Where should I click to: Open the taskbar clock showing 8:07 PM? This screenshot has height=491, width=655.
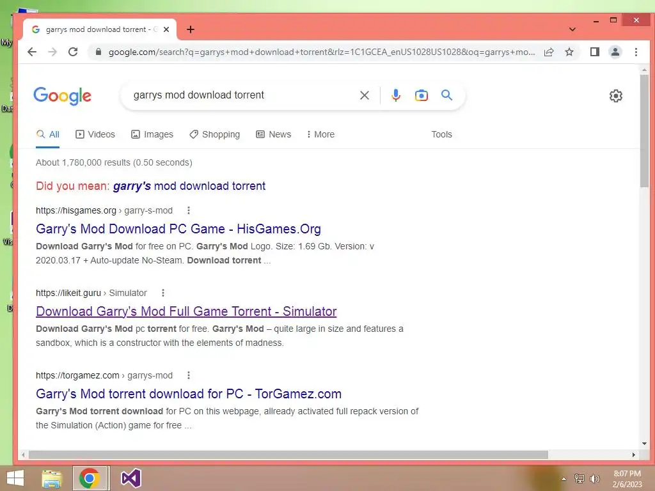pos(627,479)
